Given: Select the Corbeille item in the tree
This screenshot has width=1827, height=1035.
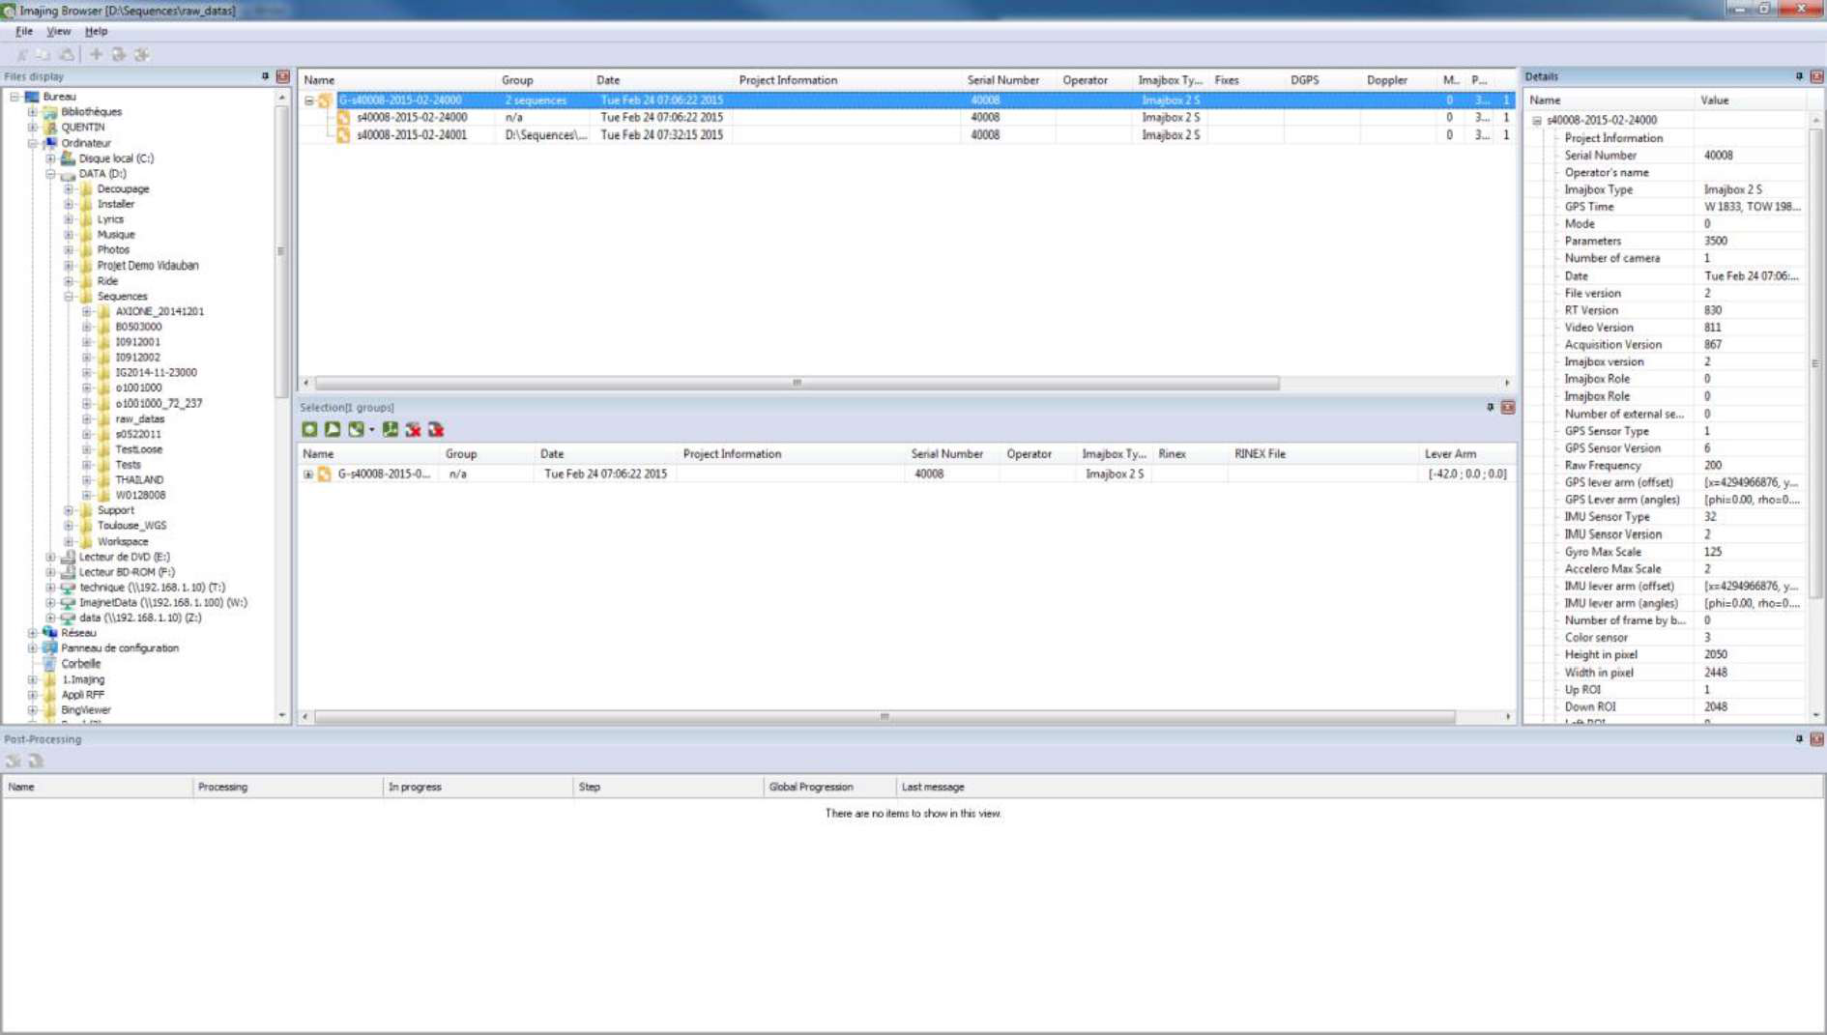Looking at the screenshot, I should point(81,664).
